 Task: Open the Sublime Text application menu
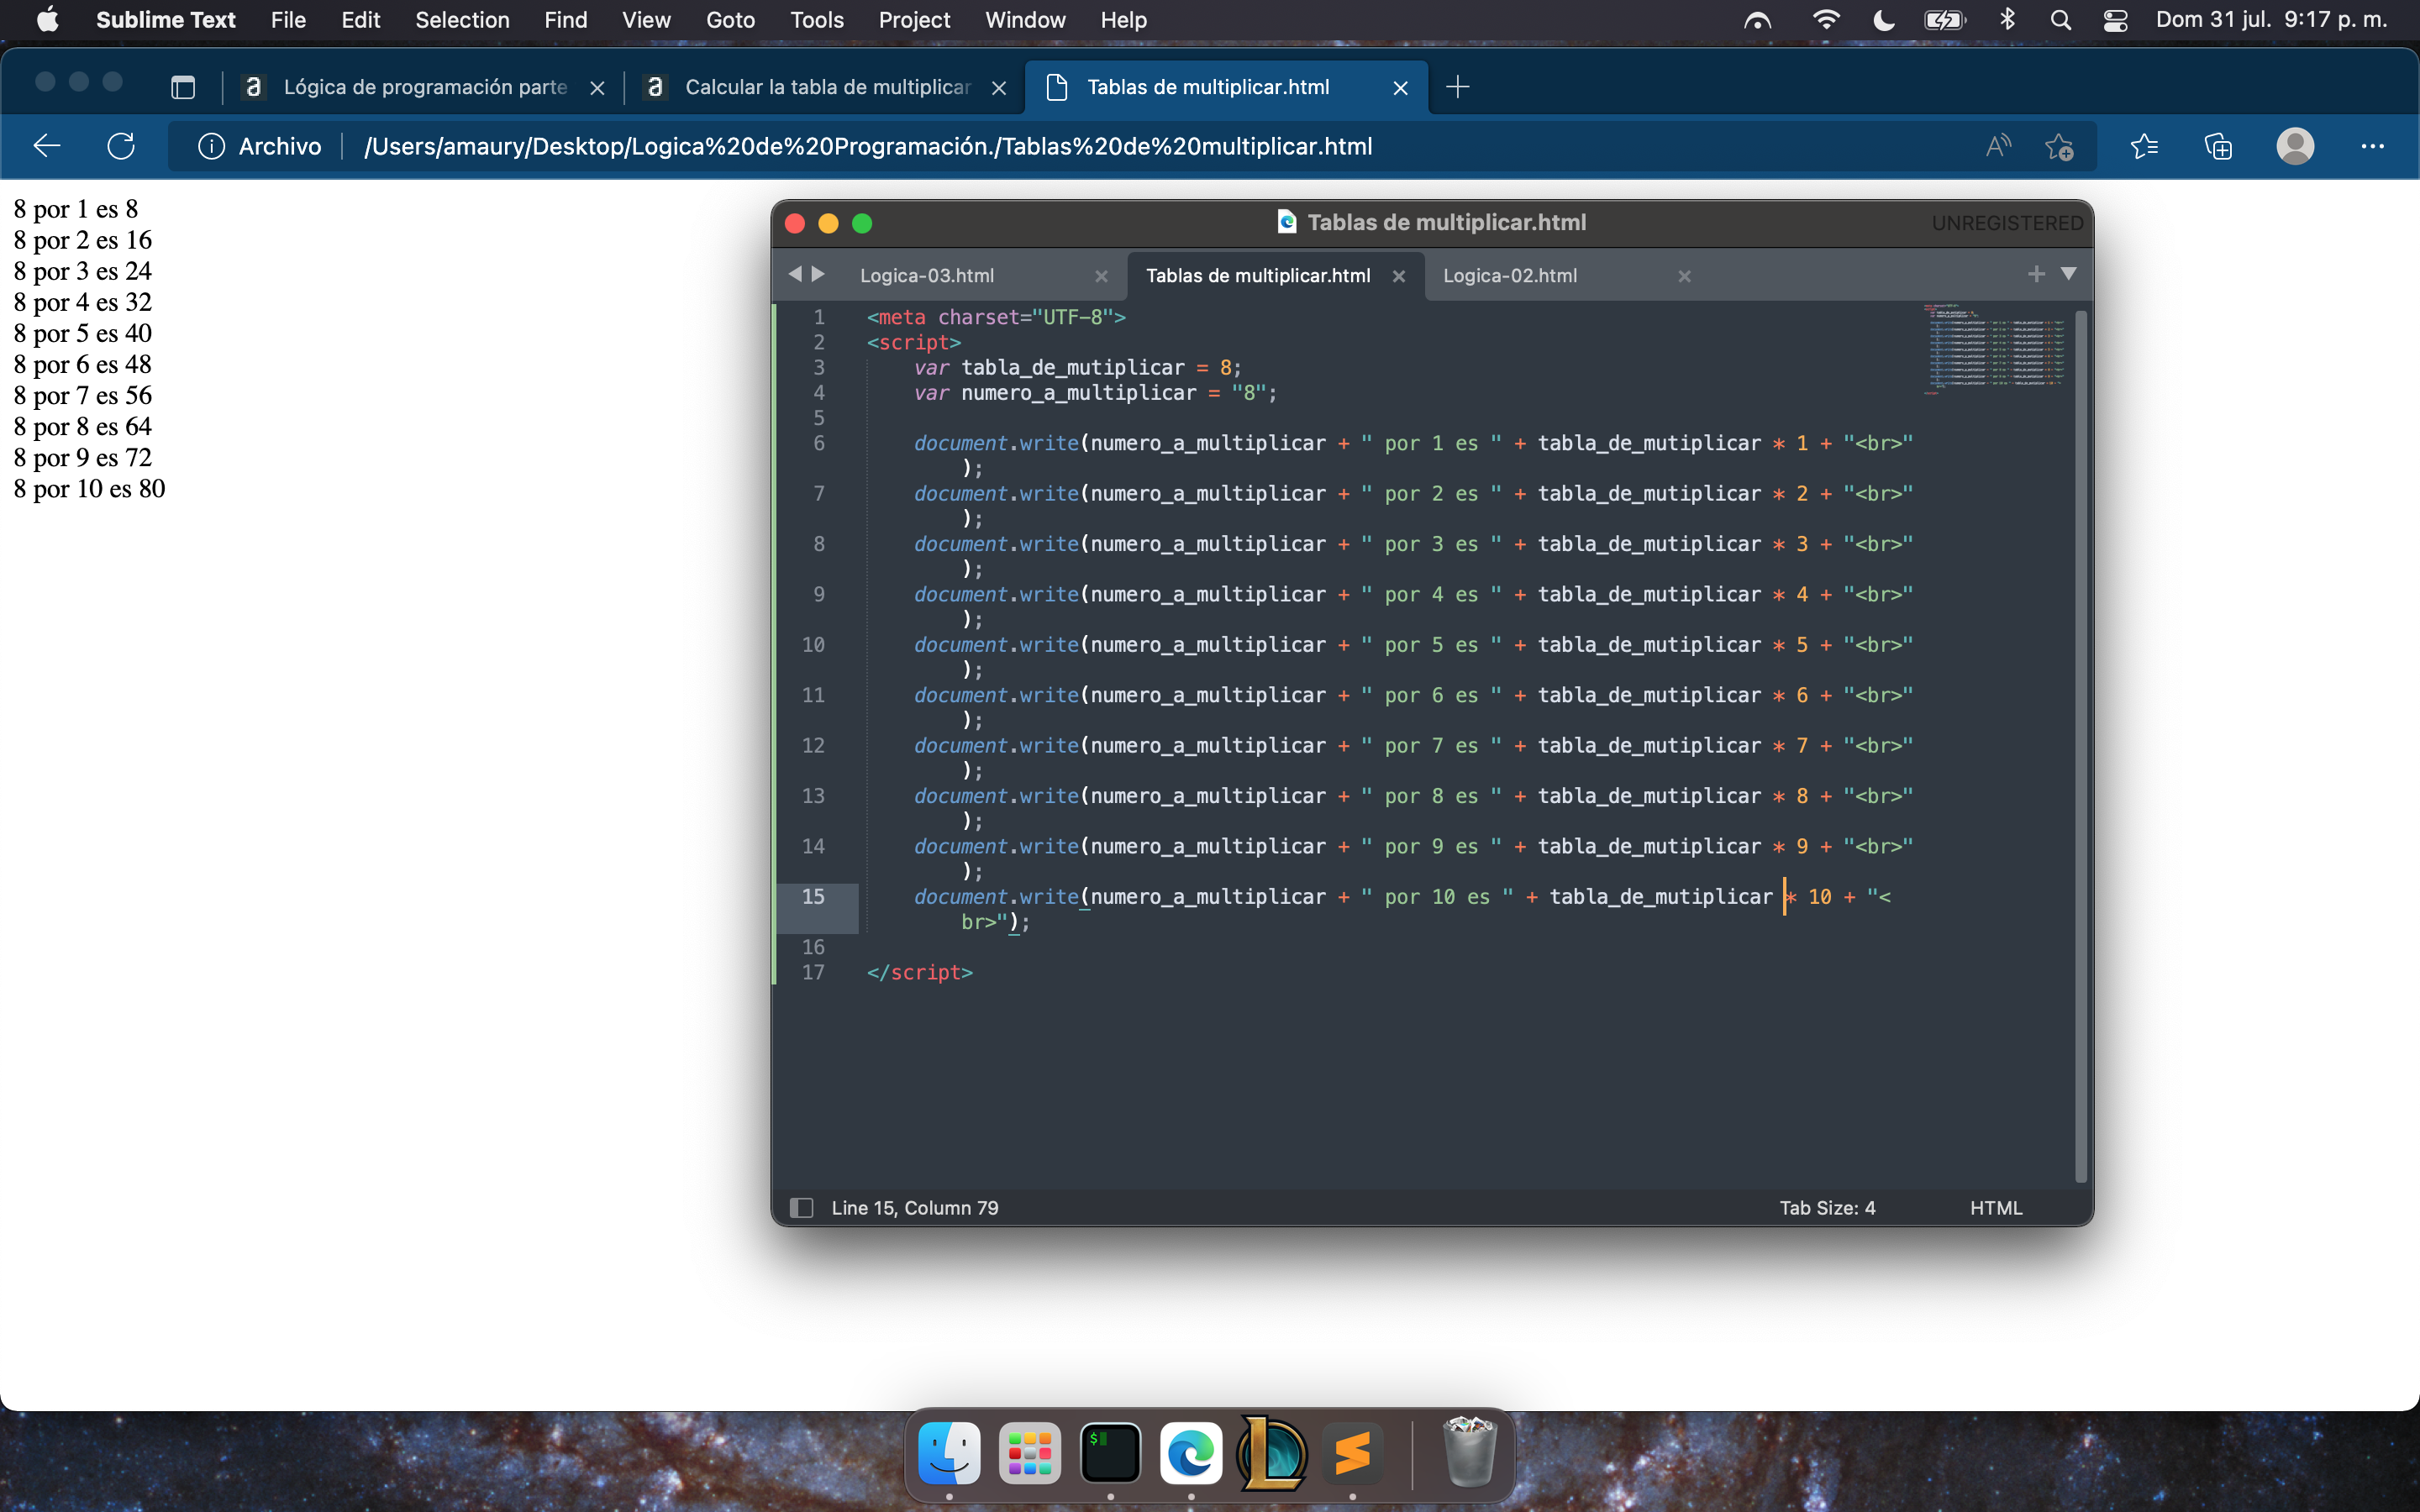pyautogui.click(x=165, y=20)
